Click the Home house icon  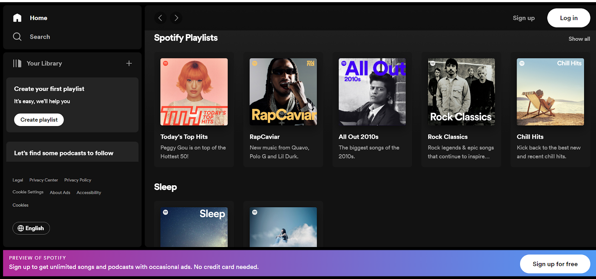point(17,18)
